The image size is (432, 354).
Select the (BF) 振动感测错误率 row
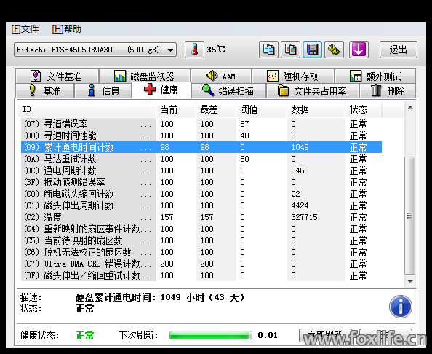pos(201,182)
